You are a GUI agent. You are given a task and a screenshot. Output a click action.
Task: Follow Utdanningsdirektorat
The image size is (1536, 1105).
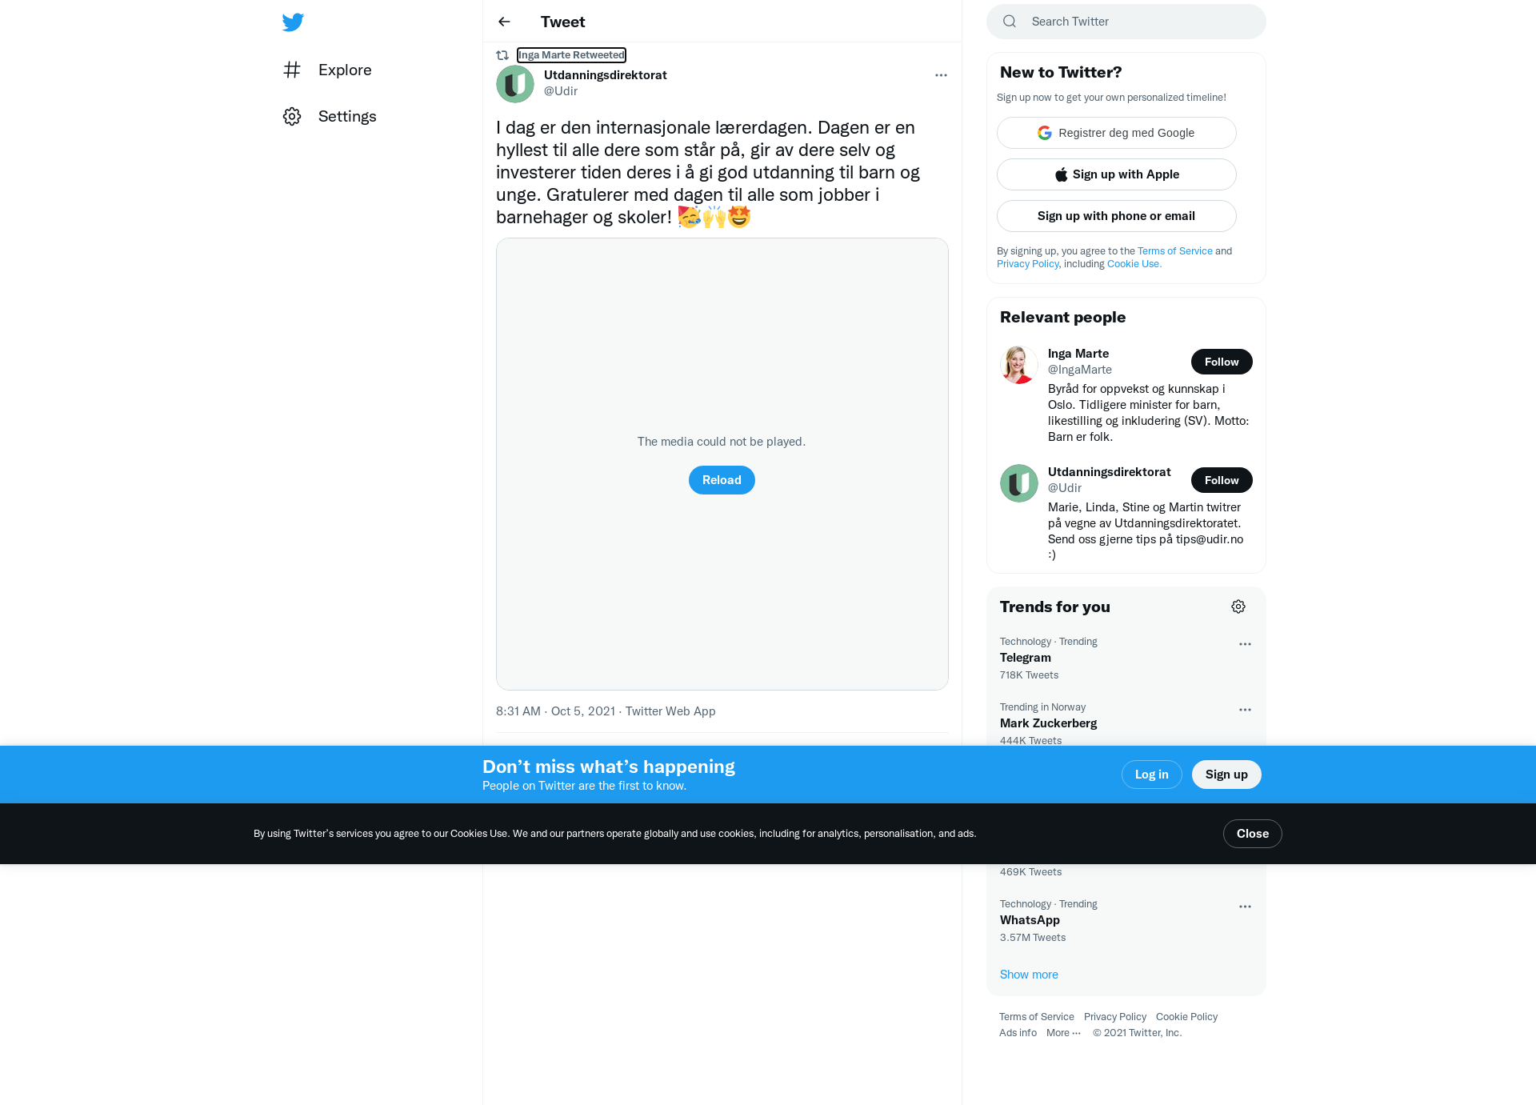[1222, 480]
